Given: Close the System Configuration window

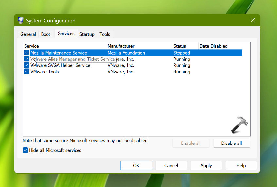Looking at the screenshot, I should 252,20.
